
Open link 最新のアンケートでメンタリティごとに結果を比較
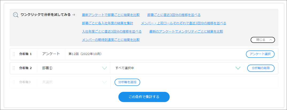coord(186,32)
